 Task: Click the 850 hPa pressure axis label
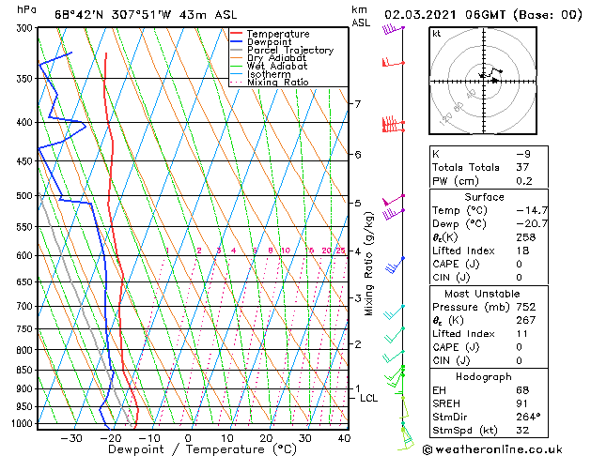(24, 371)
